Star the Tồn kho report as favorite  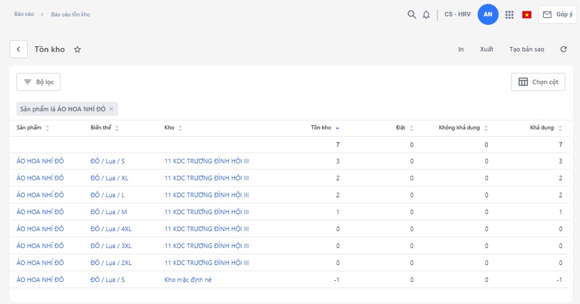tap(77, 50)
